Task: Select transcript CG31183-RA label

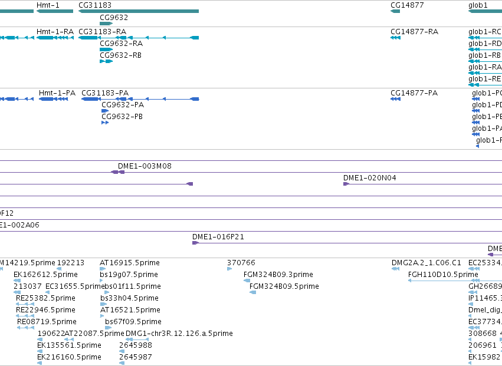Action: click(x=103, y=32)
